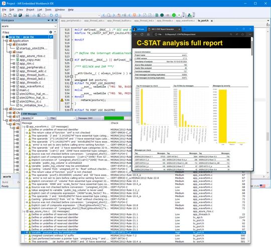Collapse the Drivers folder node
Viewport: 271px width, 248px height.
click(7, 109)
